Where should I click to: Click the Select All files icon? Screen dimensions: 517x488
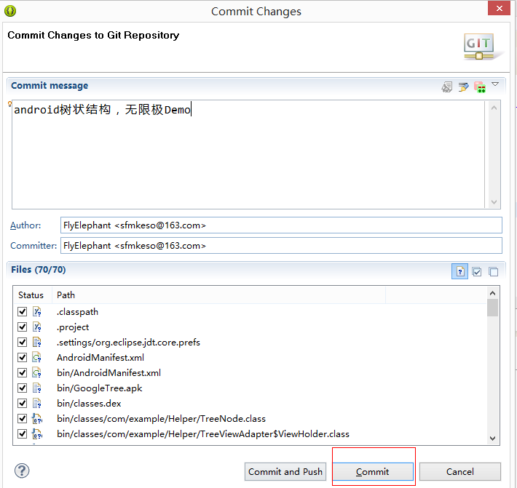tap(477, 272)
